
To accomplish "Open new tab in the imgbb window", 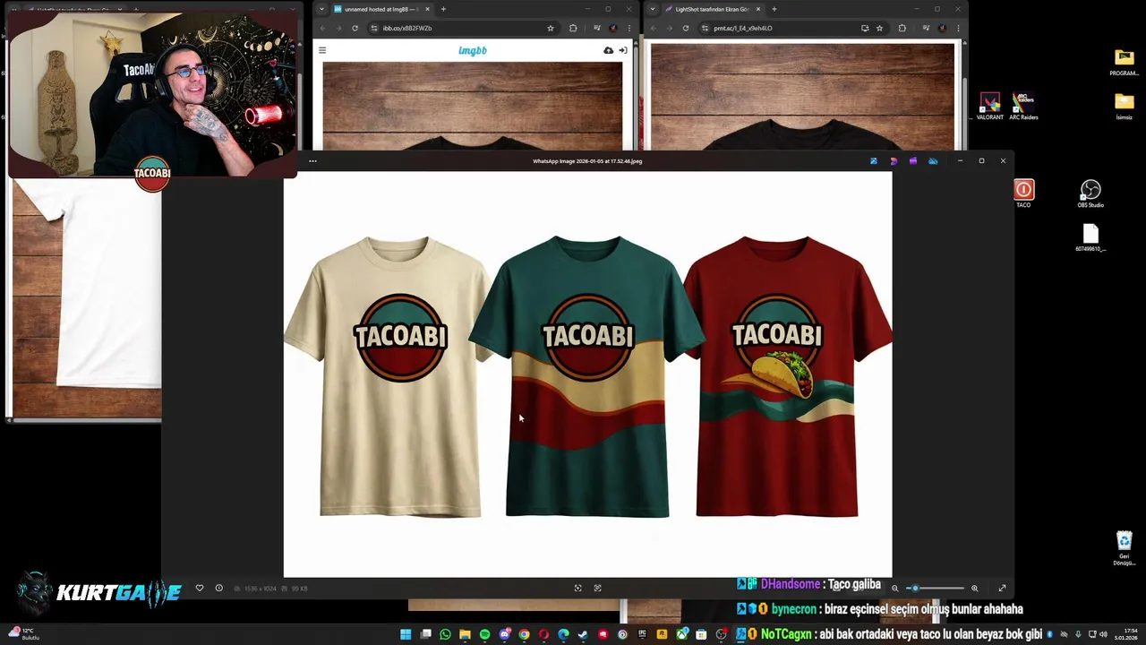I will click(x=443, y=9).
